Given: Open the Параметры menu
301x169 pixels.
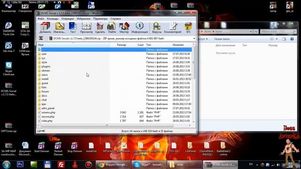Looking at the screenshot, I should point(100,19).
